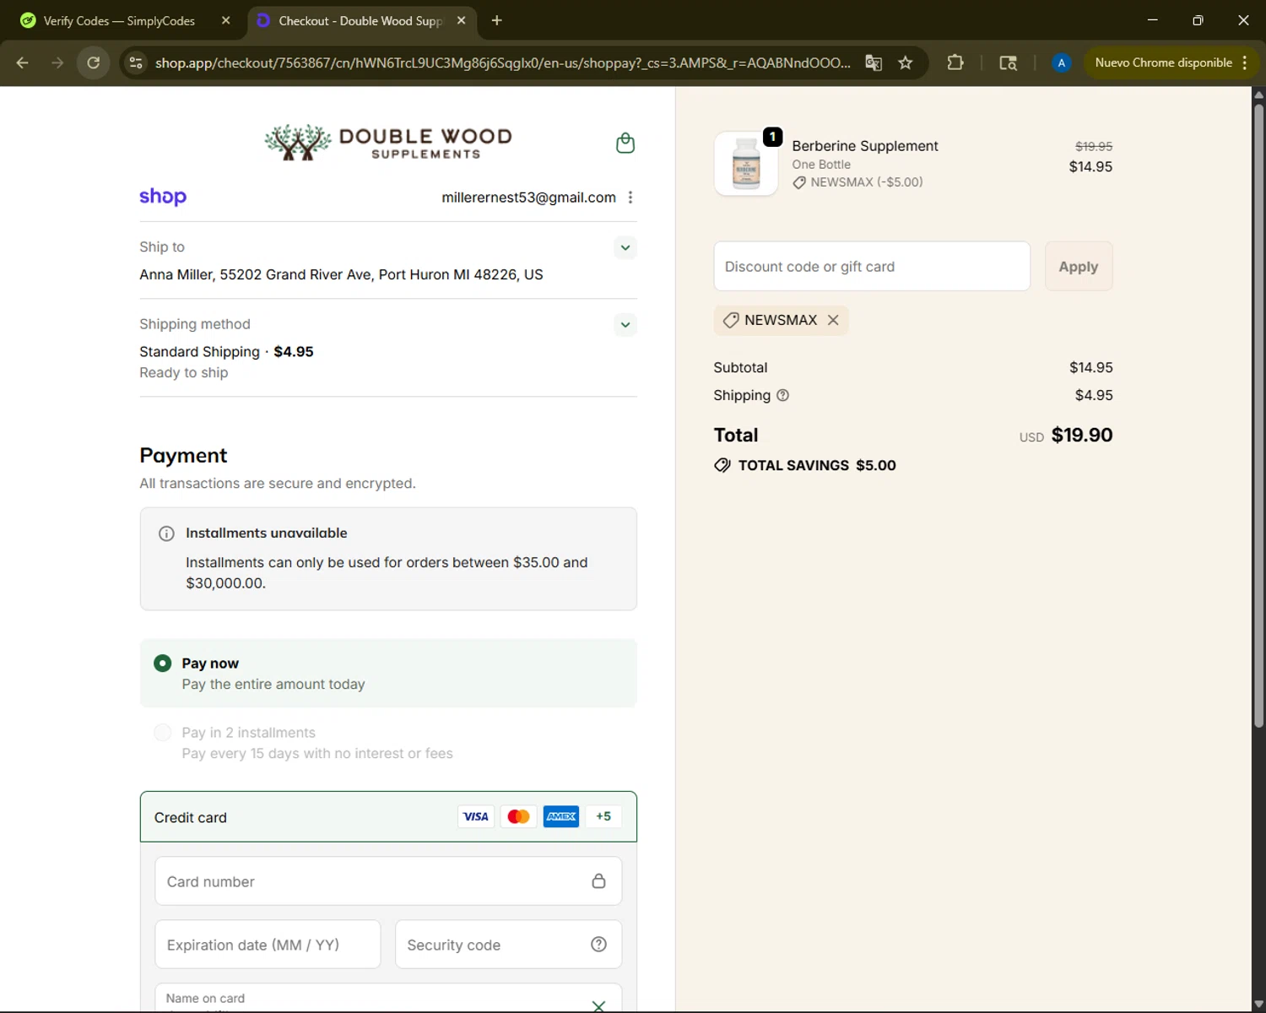Screen dimensions: 1266x1013
Task: Click the shipping info question mark icon
Action: point(782,395)
